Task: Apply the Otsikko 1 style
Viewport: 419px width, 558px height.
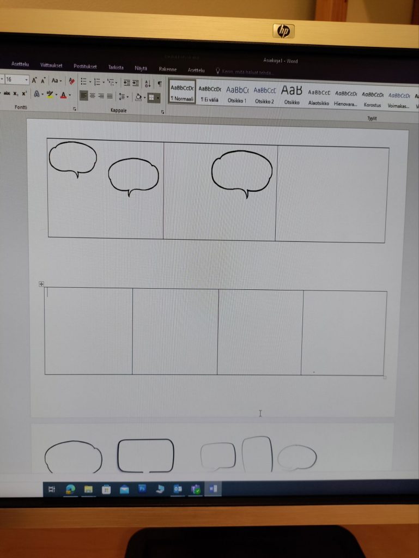Action: point(237,93)
